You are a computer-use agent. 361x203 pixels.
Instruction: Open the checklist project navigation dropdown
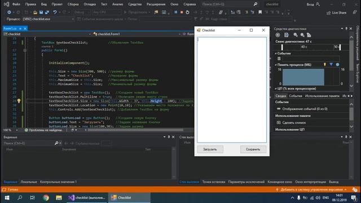pos(90,34)
